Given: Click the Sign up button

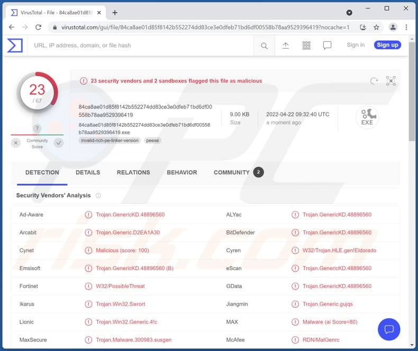Looking at the screenshot, I should point(387,45).
